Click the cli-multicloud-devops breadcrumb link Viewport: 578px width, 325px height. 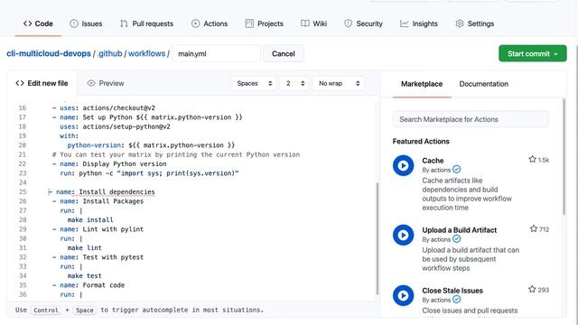(49, 53)
